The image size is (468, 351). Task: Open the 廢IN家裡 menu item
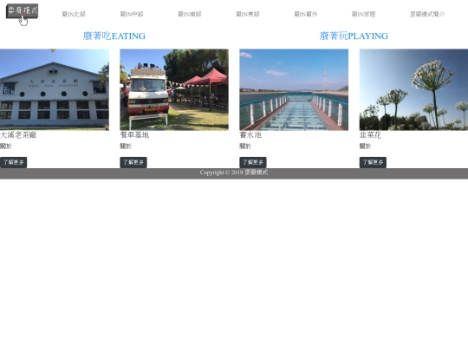point(363,14)
